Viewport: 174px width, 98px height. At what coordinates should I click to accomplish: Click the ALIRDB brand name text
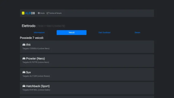30,13
